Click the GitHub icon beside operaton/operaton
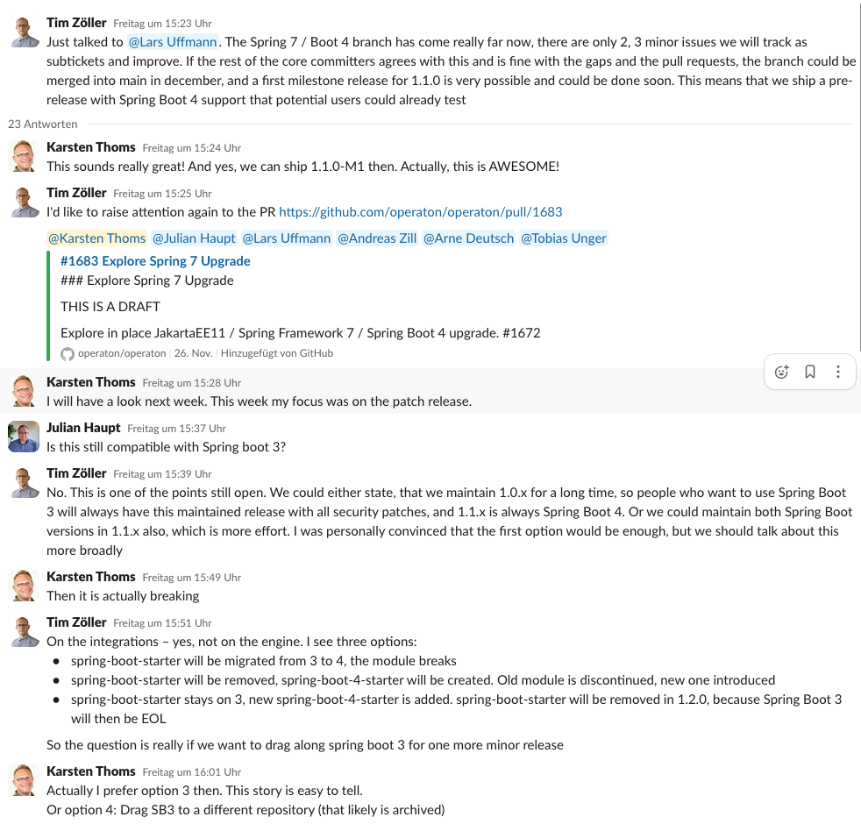The width and height of the screenshot is (861, 824). click(68, 353)
